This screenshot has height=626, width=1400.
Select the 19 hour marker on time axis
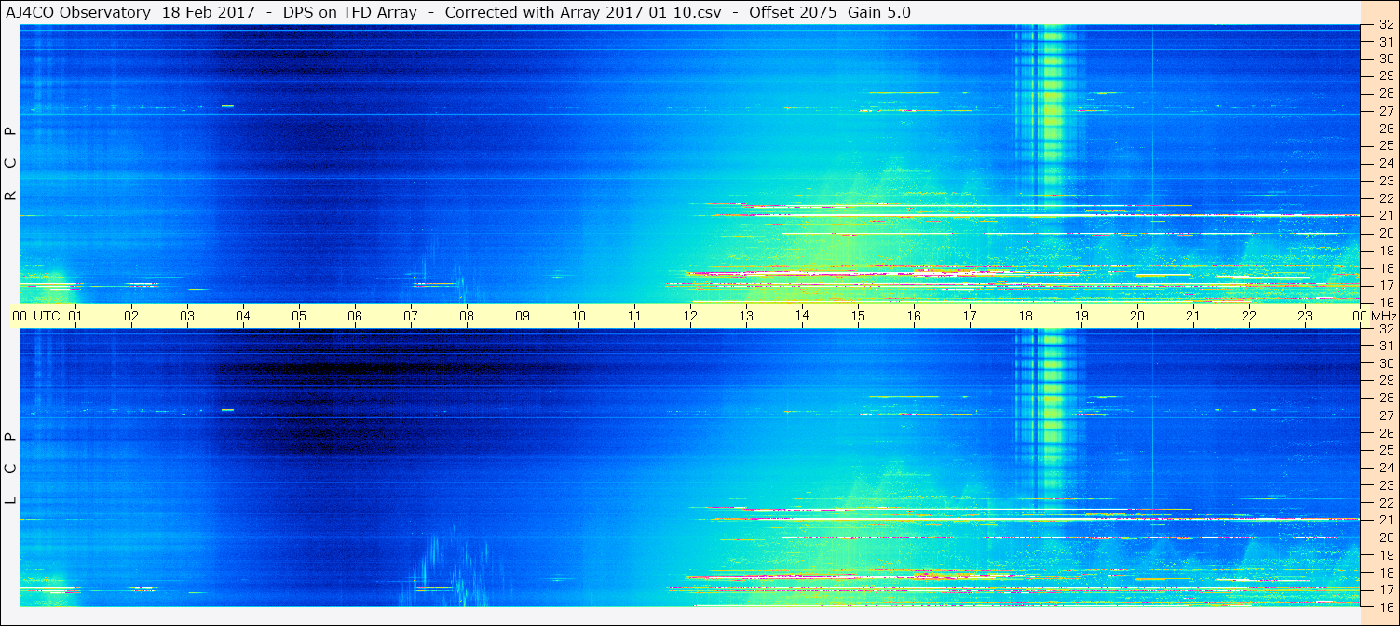[x=1081, y=316]
